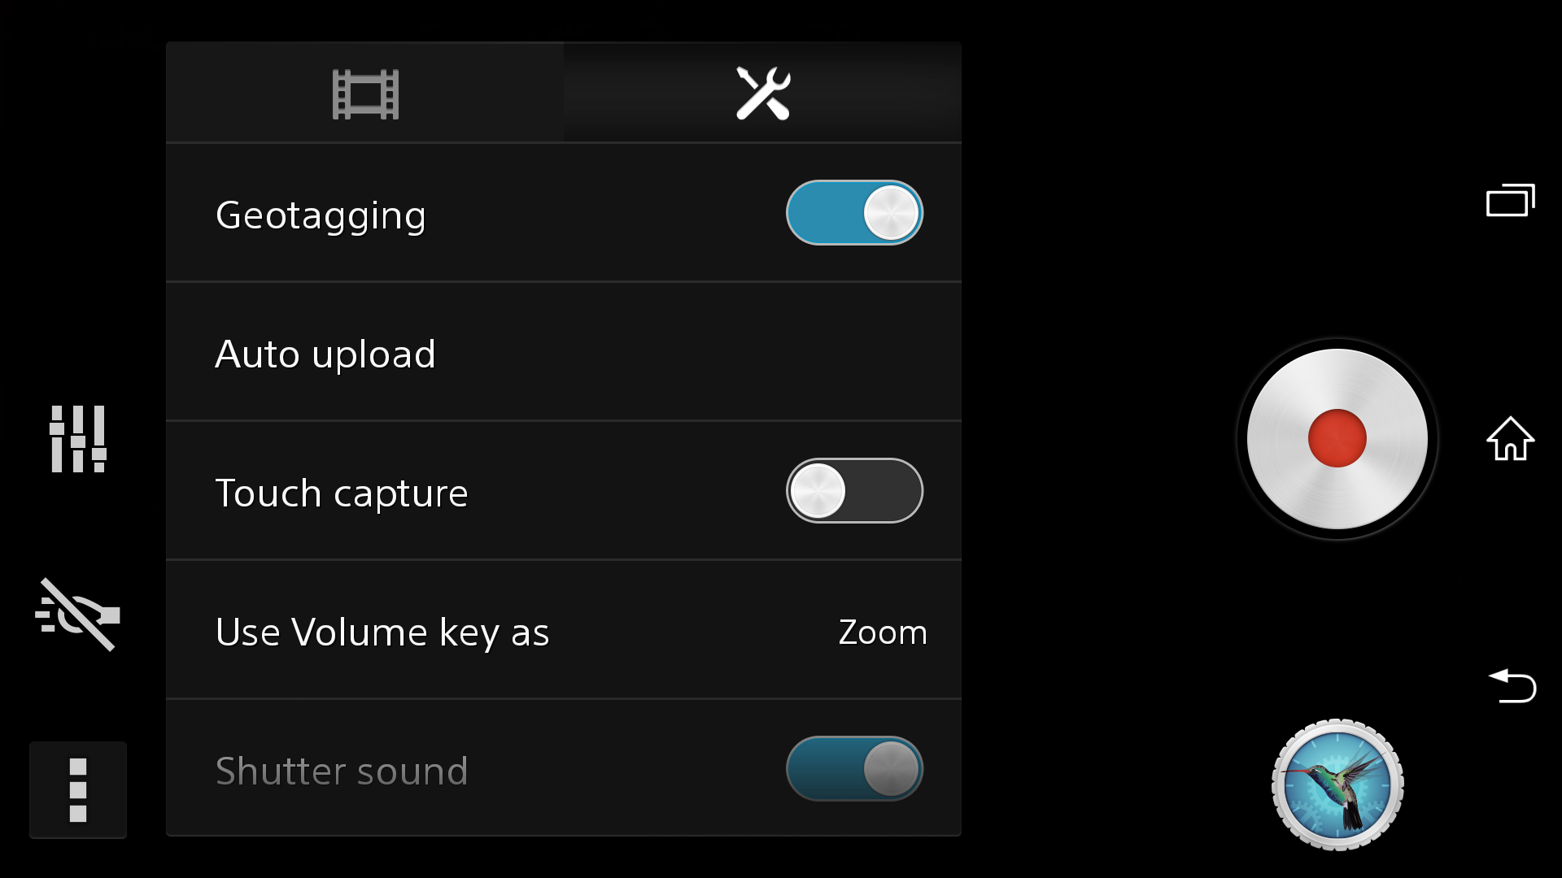This screenshot has height=878, width=1562.
Task: Open the three-dot more options menu
Action: [x=78, y=790]
